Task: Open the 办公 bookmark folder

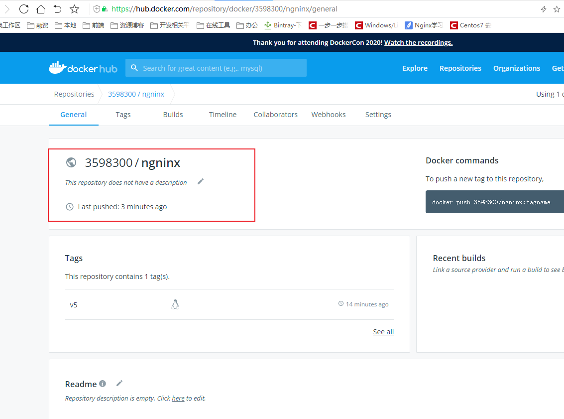Action: click(247, 25)
